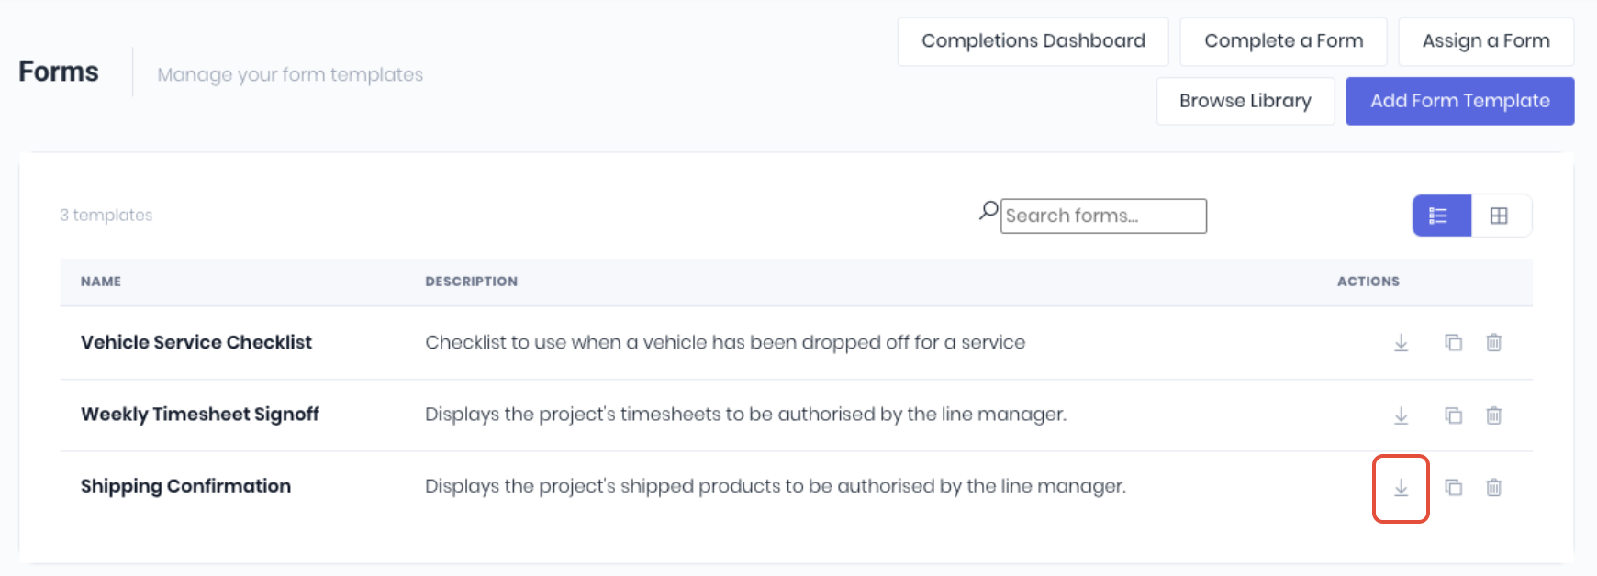The width and height of the screenshot is (1597, 576).
Task: Click the Complete a Form button
Action: pos(1283,41)
